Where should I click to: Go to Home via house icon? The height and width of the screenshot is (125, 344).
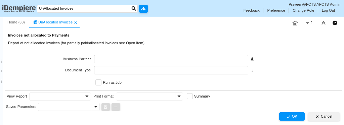295,23
